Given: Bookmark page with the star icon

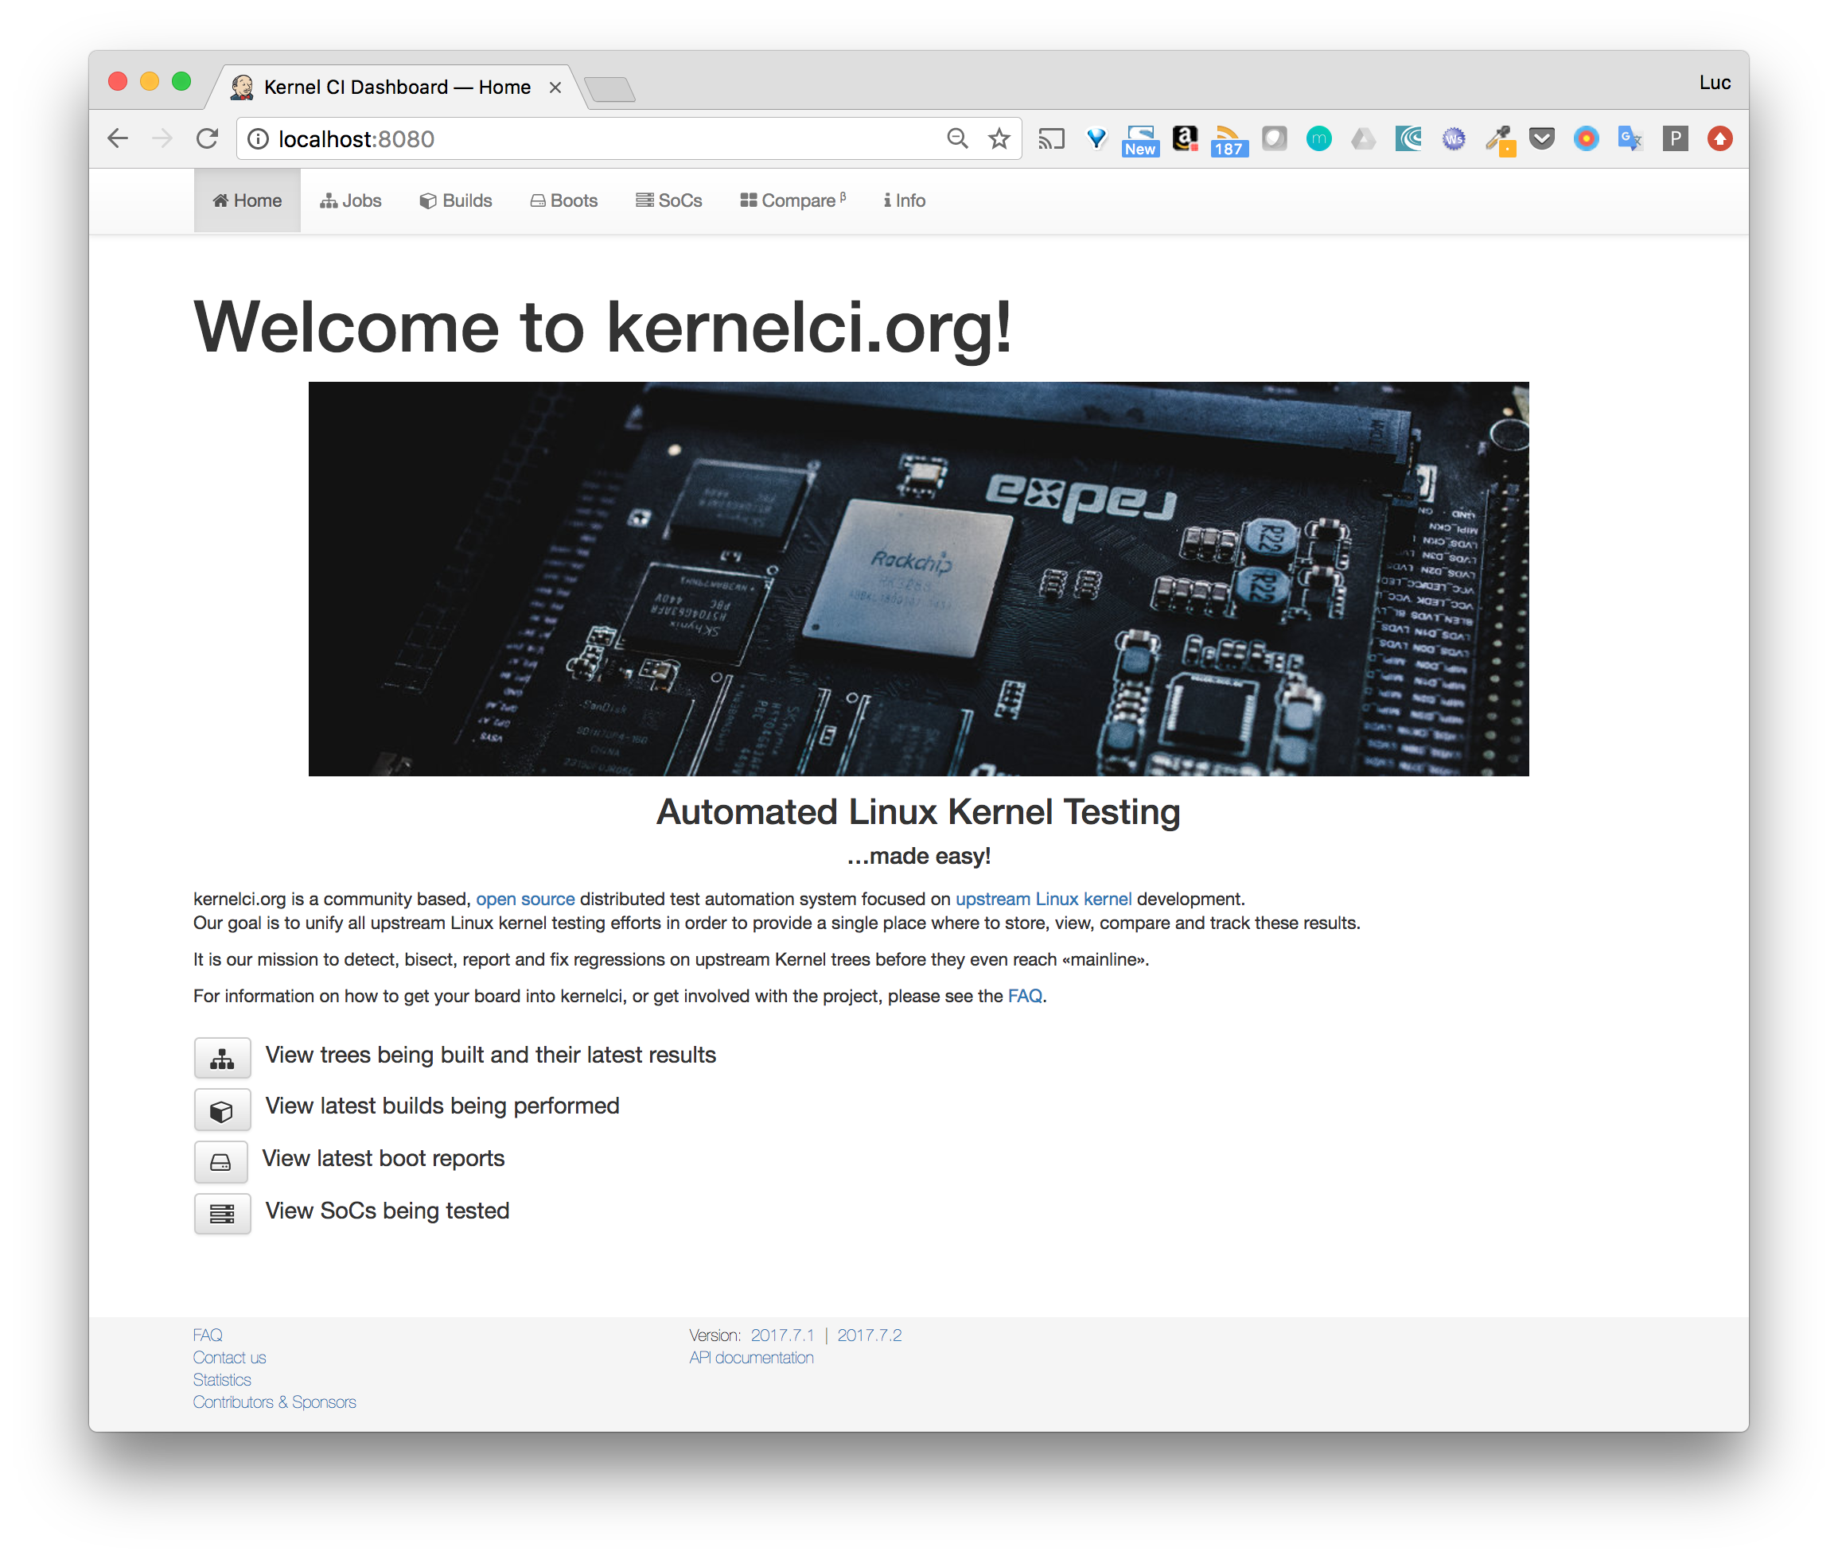Looking at the screenshot, I should pos(999,138).
